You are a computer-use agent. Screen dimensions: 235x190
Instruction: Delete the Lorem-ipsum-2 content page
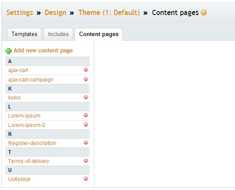coord(86,124)
